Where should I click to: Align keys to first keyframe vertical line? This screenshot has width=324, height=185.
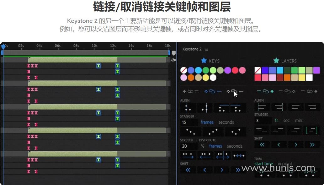(188, 108)
